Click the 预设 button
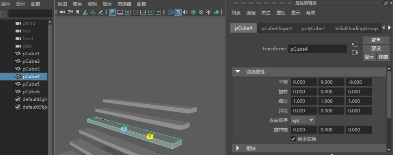 pyautogui.click(x=376, y=48)
